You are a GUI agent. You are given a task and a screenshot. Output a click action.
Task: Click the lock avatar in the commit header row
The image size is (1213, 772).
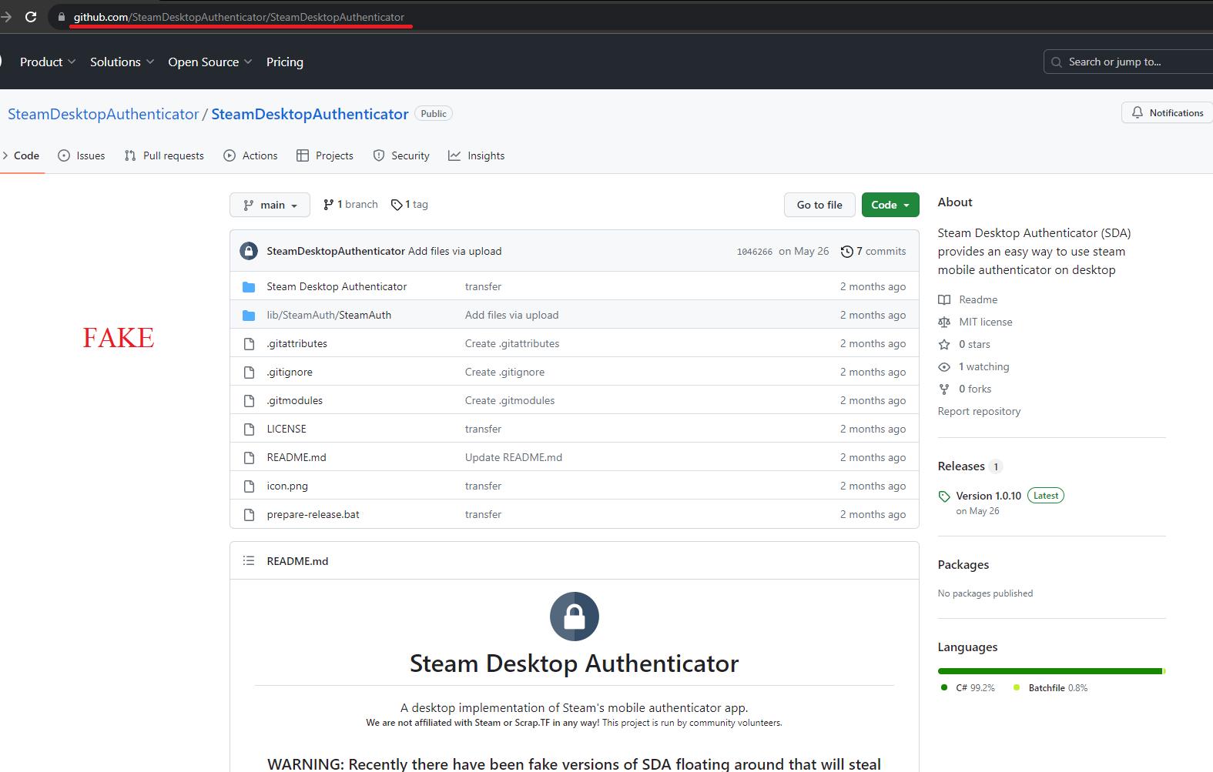coord(249,251)
